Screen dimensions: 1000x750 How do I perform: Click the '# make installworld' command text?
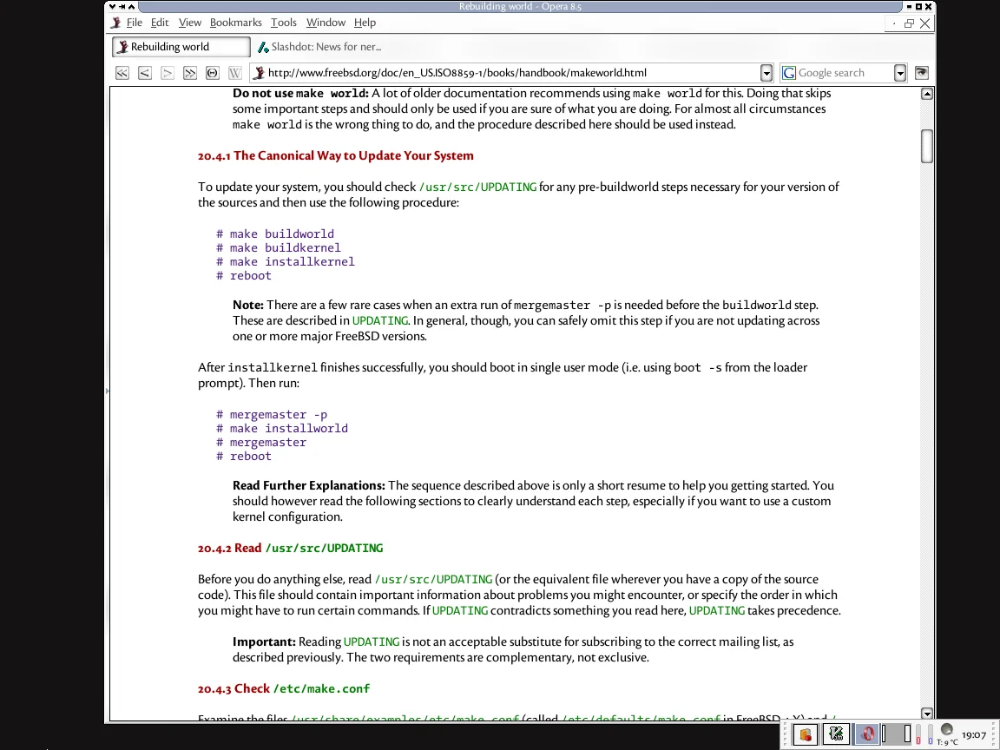click(282, 429)
